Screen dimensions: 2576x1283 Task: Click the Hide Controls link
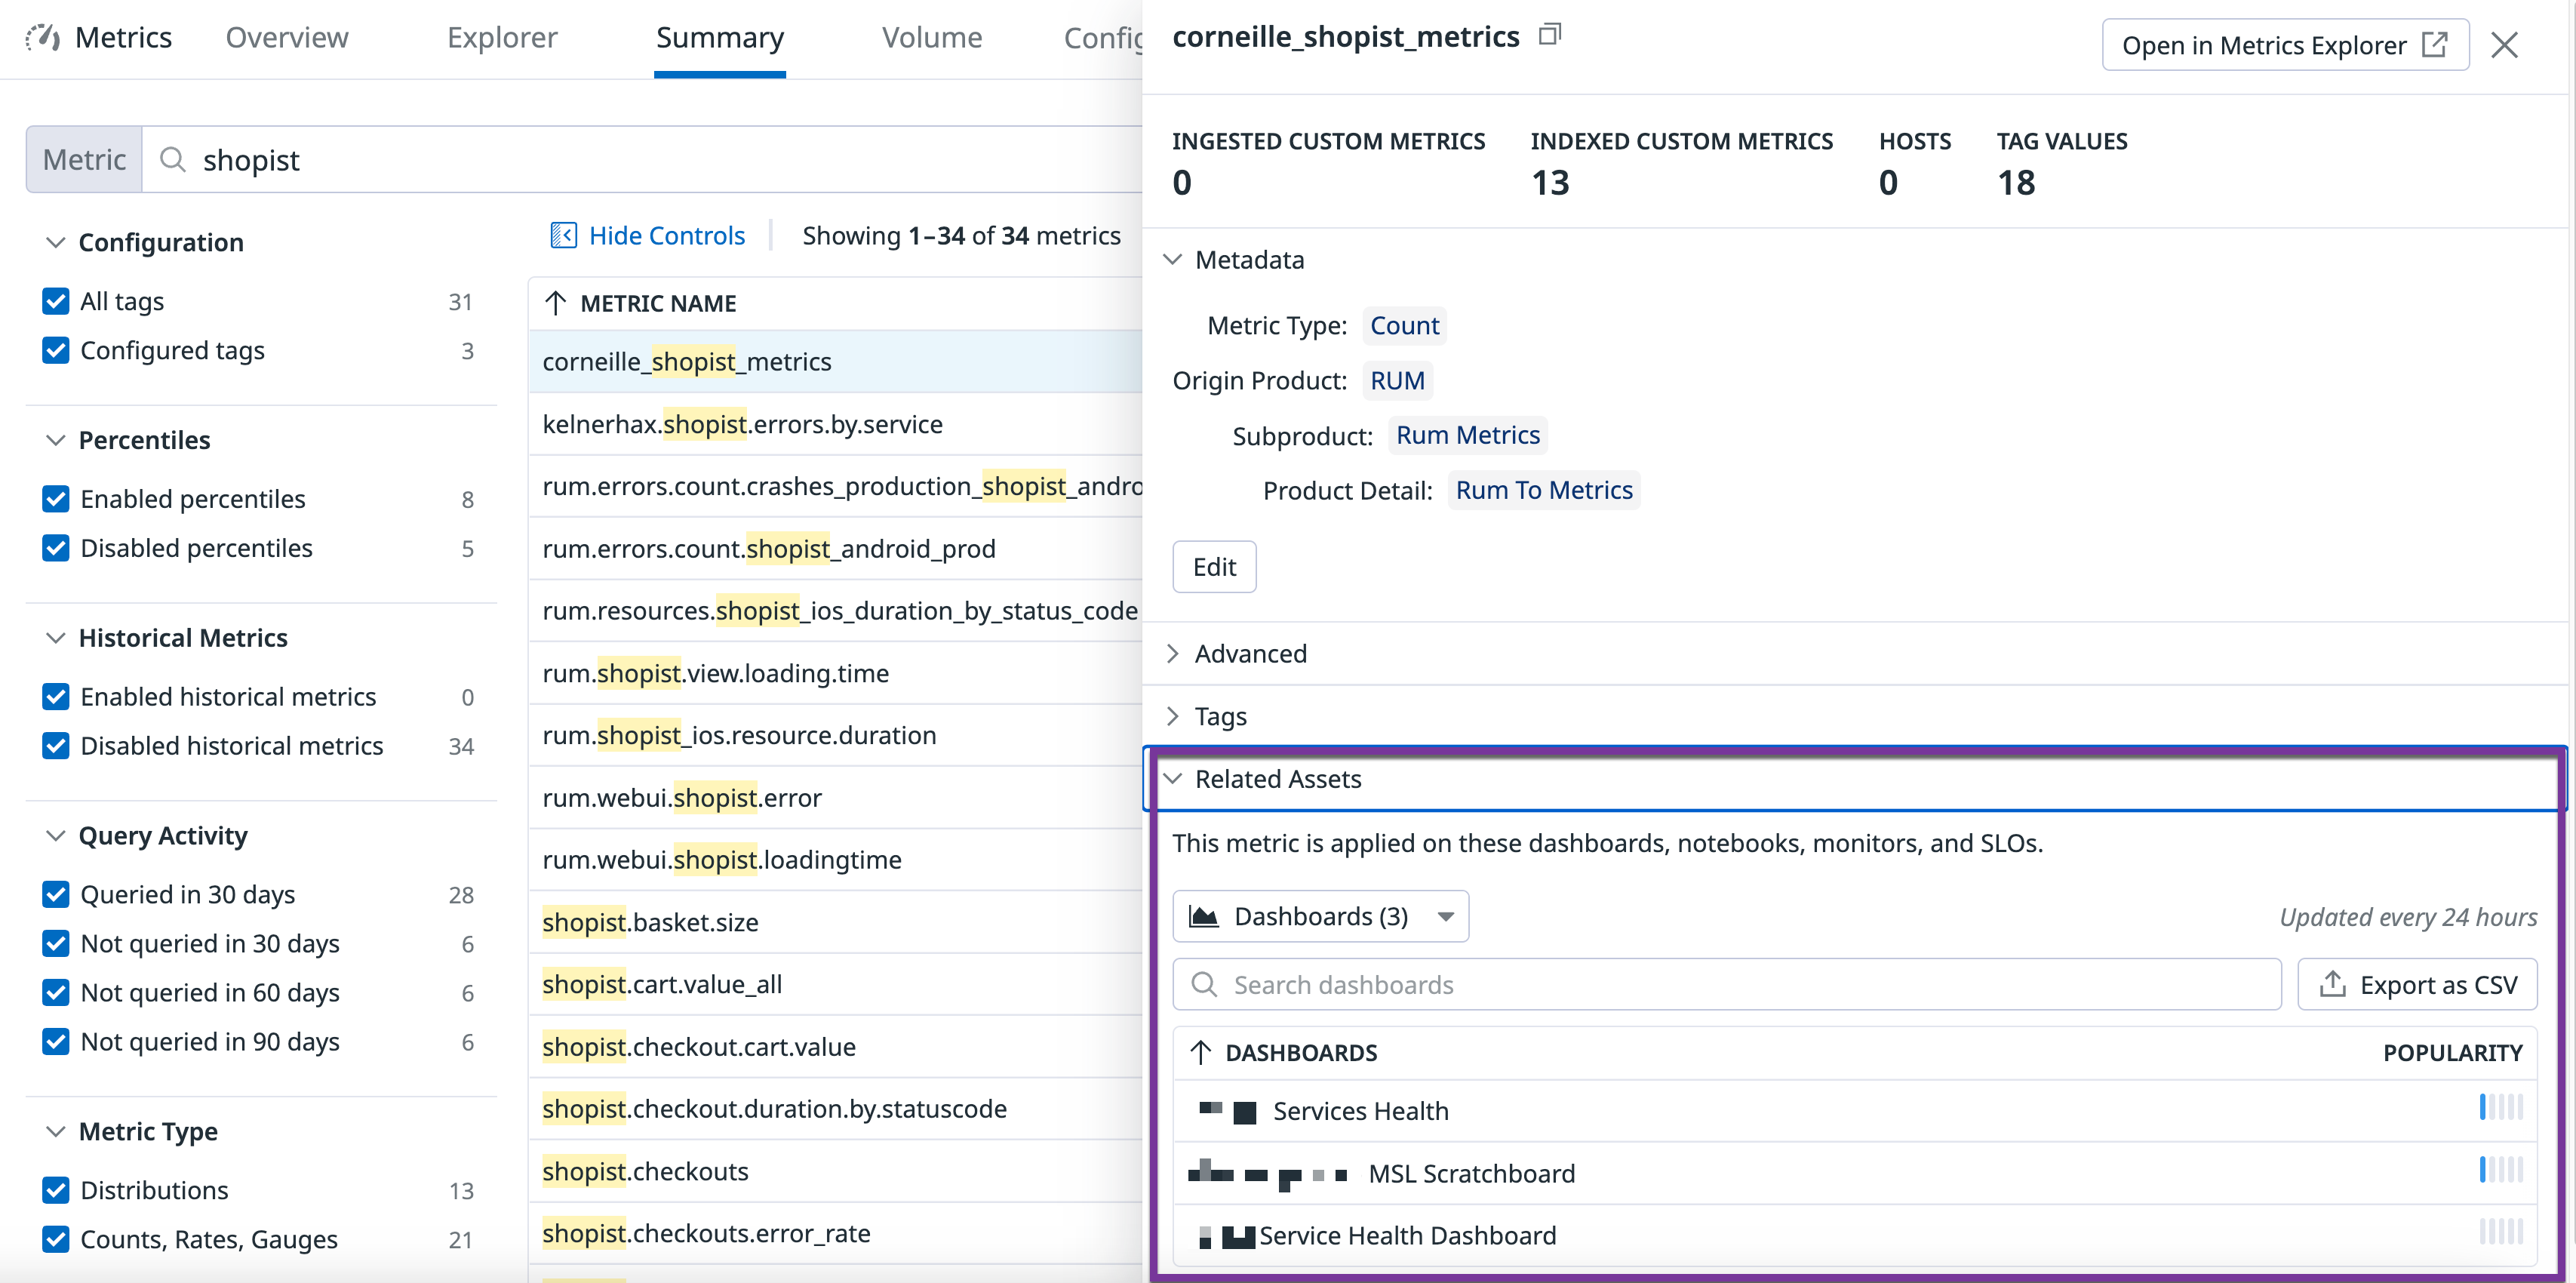[667, 236]
